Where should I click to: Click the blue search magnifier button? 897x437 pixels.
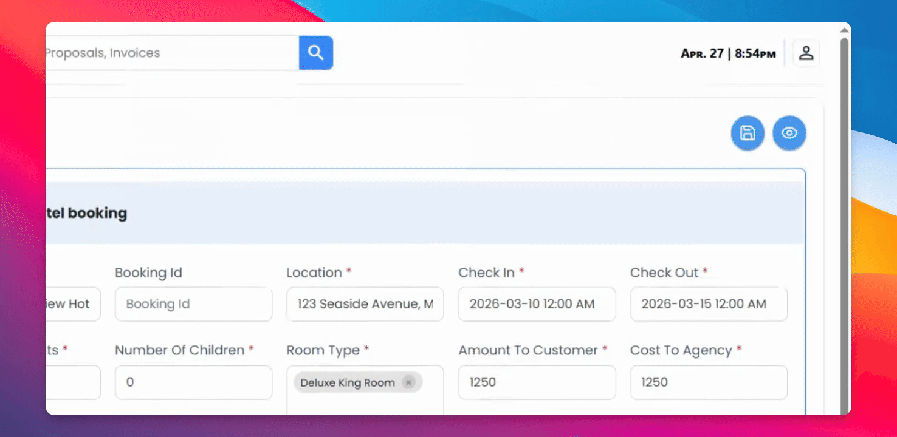click(316, 53)
